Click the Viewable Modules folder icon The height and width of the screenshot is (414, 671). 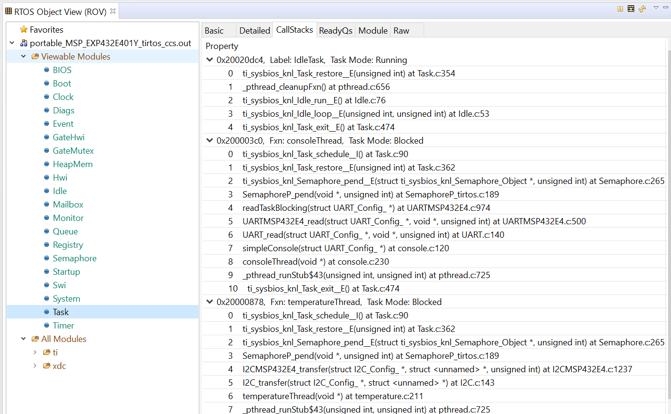(x=35, y=57)
